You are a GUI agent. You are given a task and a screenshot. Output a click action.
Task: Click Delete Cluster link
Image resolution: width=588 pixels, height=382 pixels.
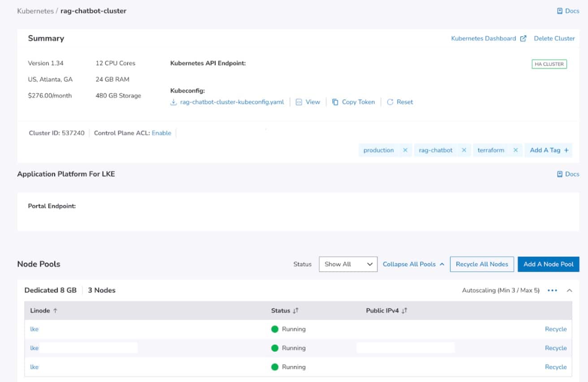554,39
